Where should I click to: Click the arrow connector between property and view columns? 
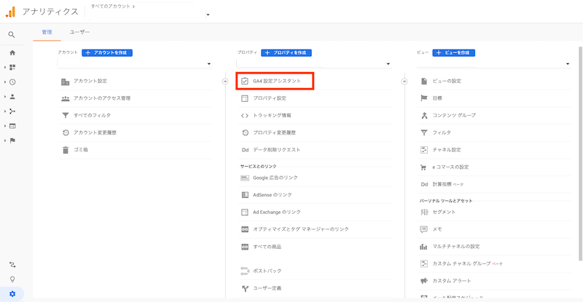click(404, 82)
